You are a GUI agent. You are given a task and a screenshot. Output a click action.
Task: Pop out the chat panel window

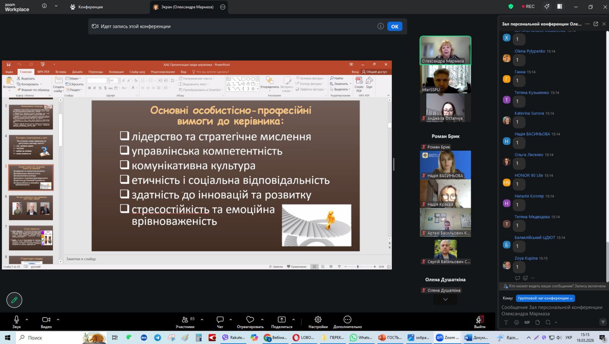coord(596,24)
